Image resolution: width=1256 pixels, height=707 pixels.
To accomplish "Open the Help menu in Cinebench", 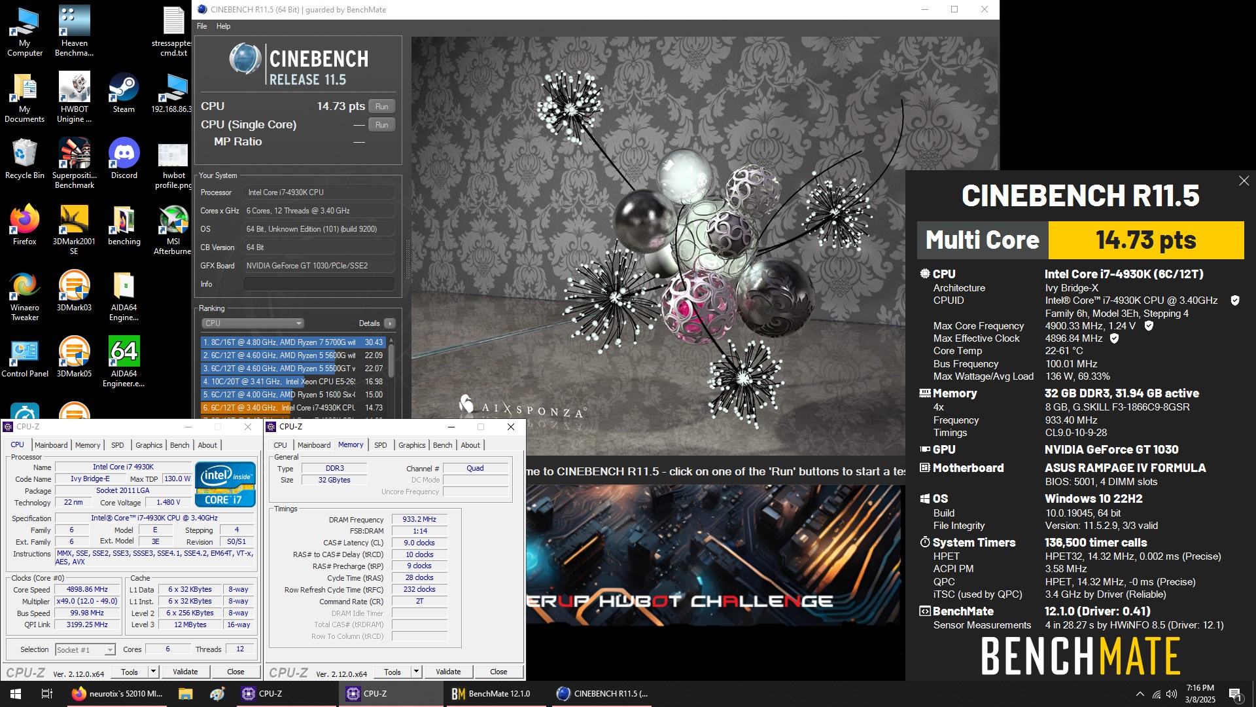I will [223, 26].
